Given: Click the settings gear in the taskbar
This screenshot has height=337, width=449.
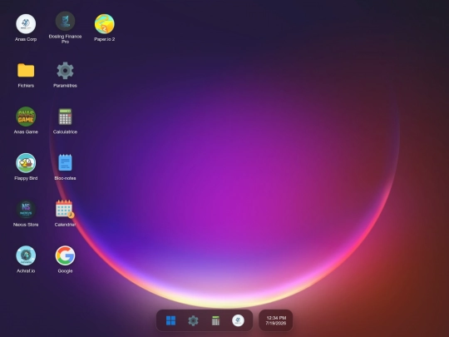Looking at the screenshot, I should (x=193, y=320).
